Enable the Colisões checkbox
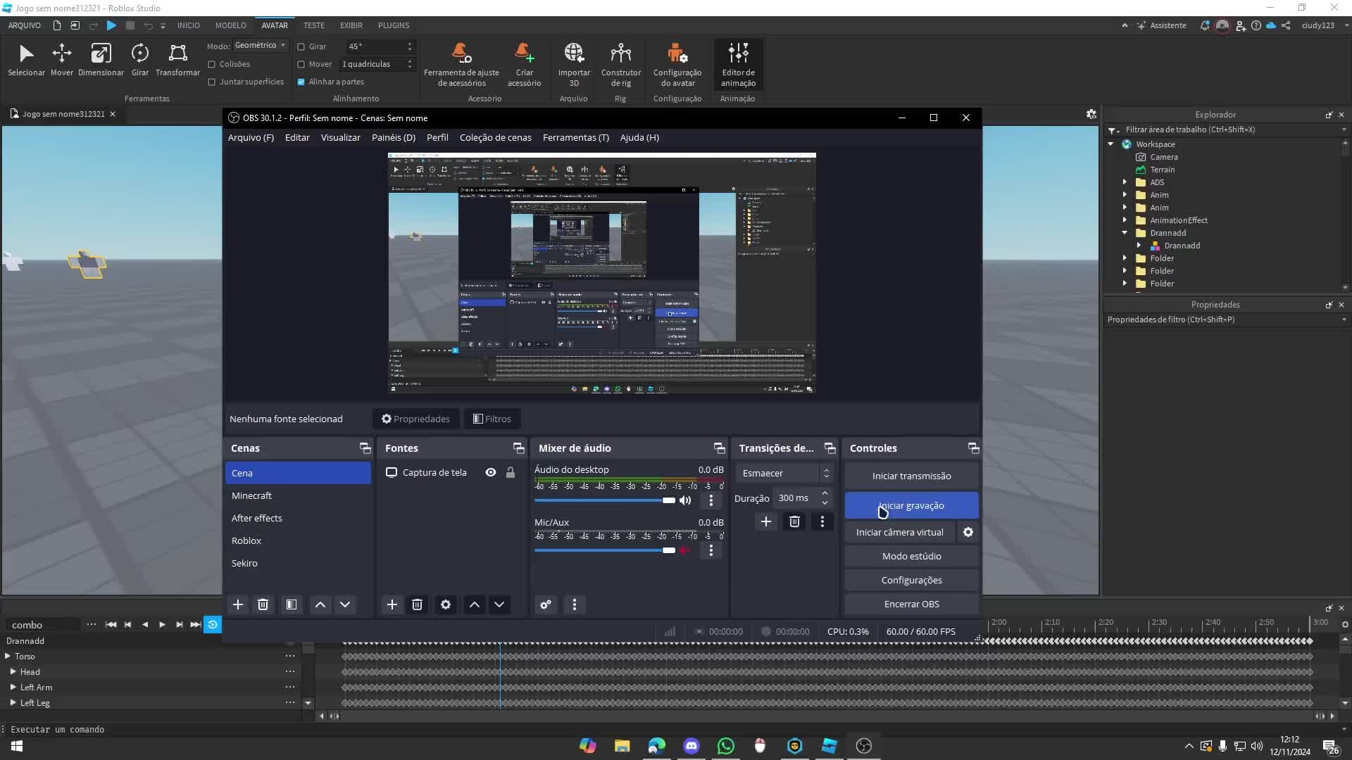1352x760 pixels. [x=213, y=64]
